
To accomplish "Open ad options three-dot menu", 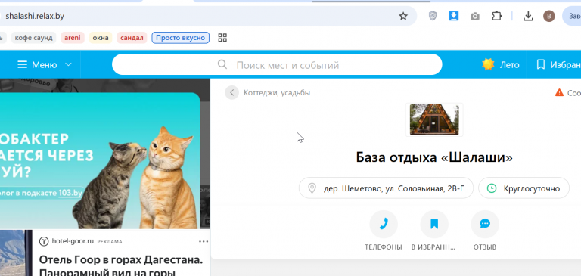I will coord(204,241).
